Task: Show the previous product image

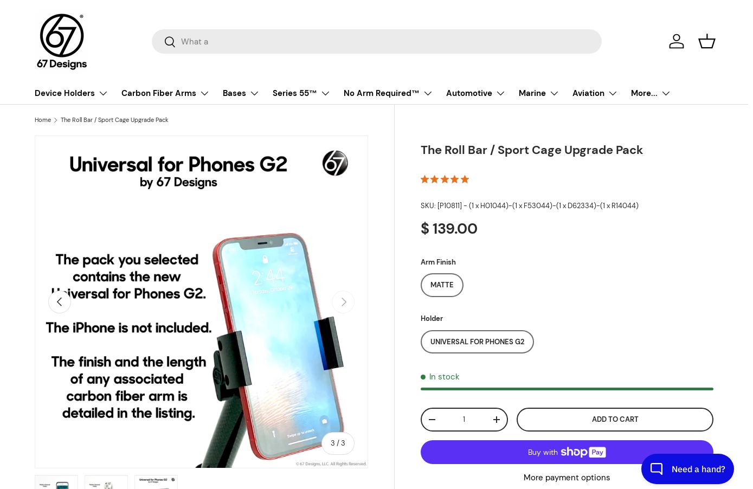Action: click(60, 302)
